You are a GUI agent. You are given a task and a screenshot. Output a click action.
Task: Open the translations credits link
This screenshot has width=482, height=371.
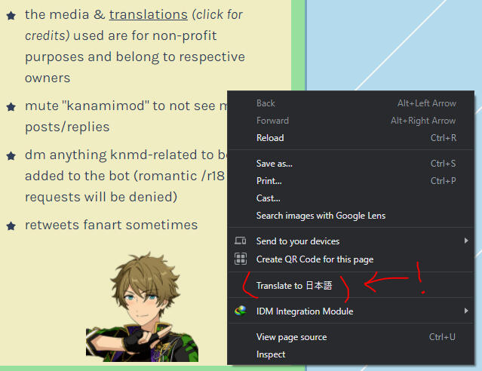click(x=148, y=15)
